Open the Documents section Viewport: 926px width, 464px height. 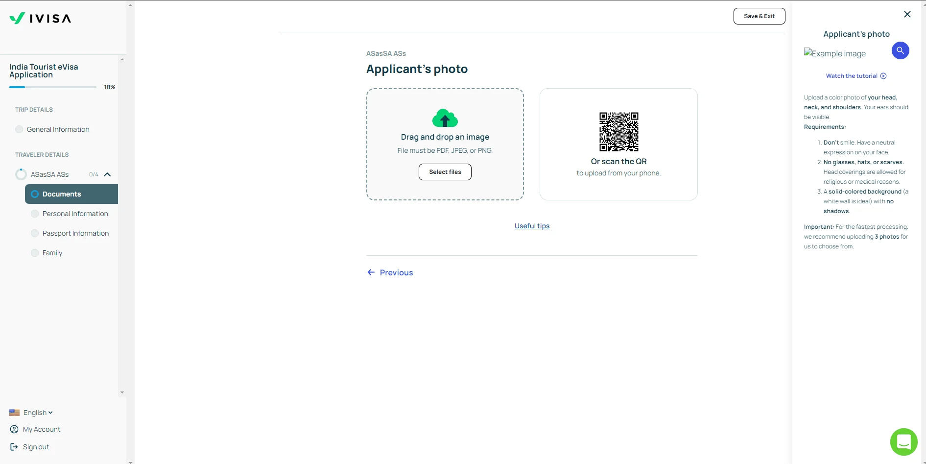point(71,194)
